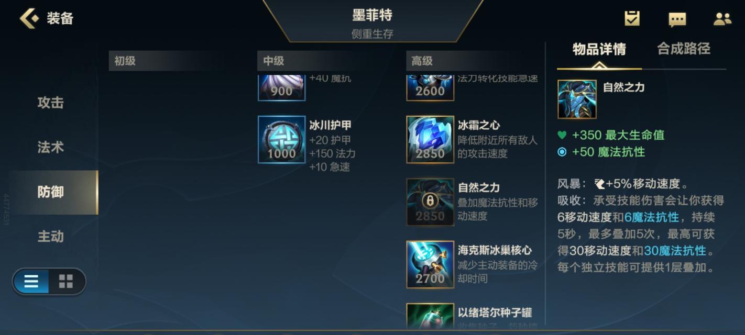Open the 法术 category
The height and width of the screenshot is (335, 745).
tap(50, 147)
